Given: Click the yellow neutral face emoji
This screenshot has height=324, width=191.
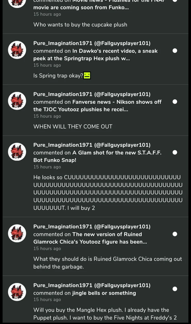Looking at the screenshot, I should tap(87, 75).
